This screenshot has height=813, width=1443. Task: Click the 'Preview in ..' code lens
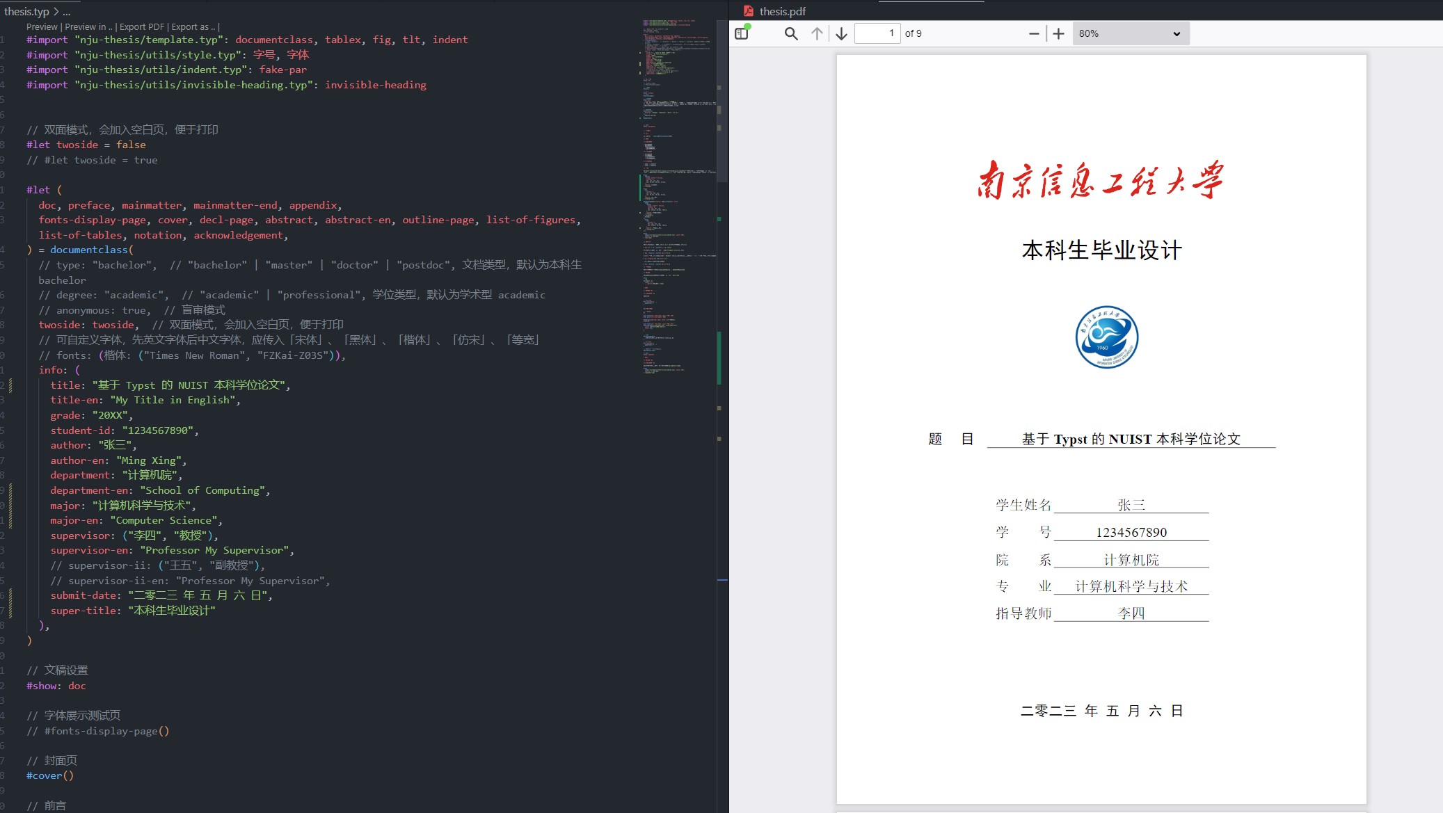click(x=88, y=27)
